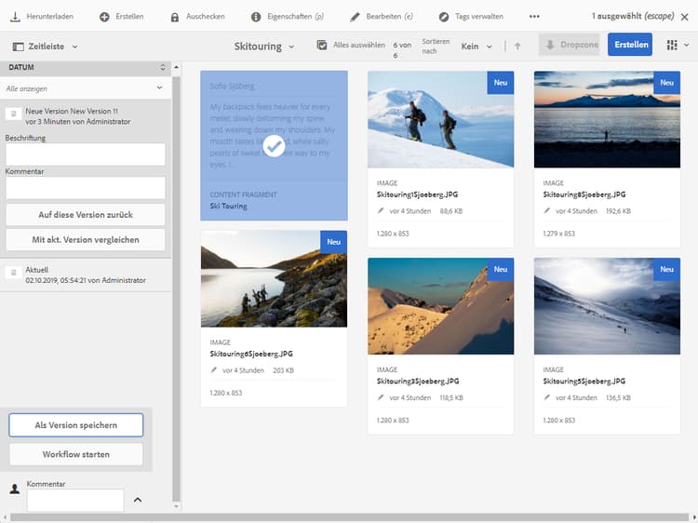
Task: Click Erstellen text in the action bar
Action: [129, 17]
